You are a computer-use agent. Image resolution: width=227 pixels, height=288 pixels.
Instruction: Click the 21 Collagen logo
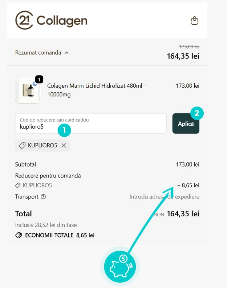51,20
